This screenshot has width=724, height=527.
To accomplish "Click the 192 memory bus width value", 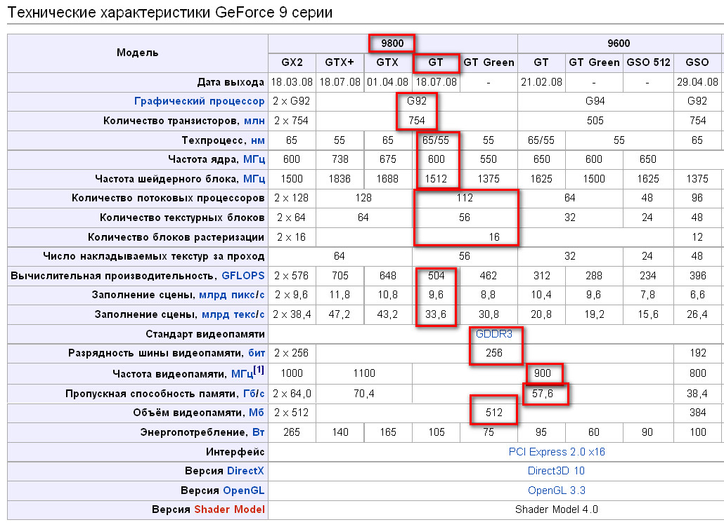I will point(698,353).
